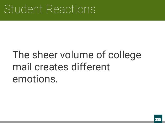
Task: Click the word "creates" in body text
Action: [x=51, y=67]
